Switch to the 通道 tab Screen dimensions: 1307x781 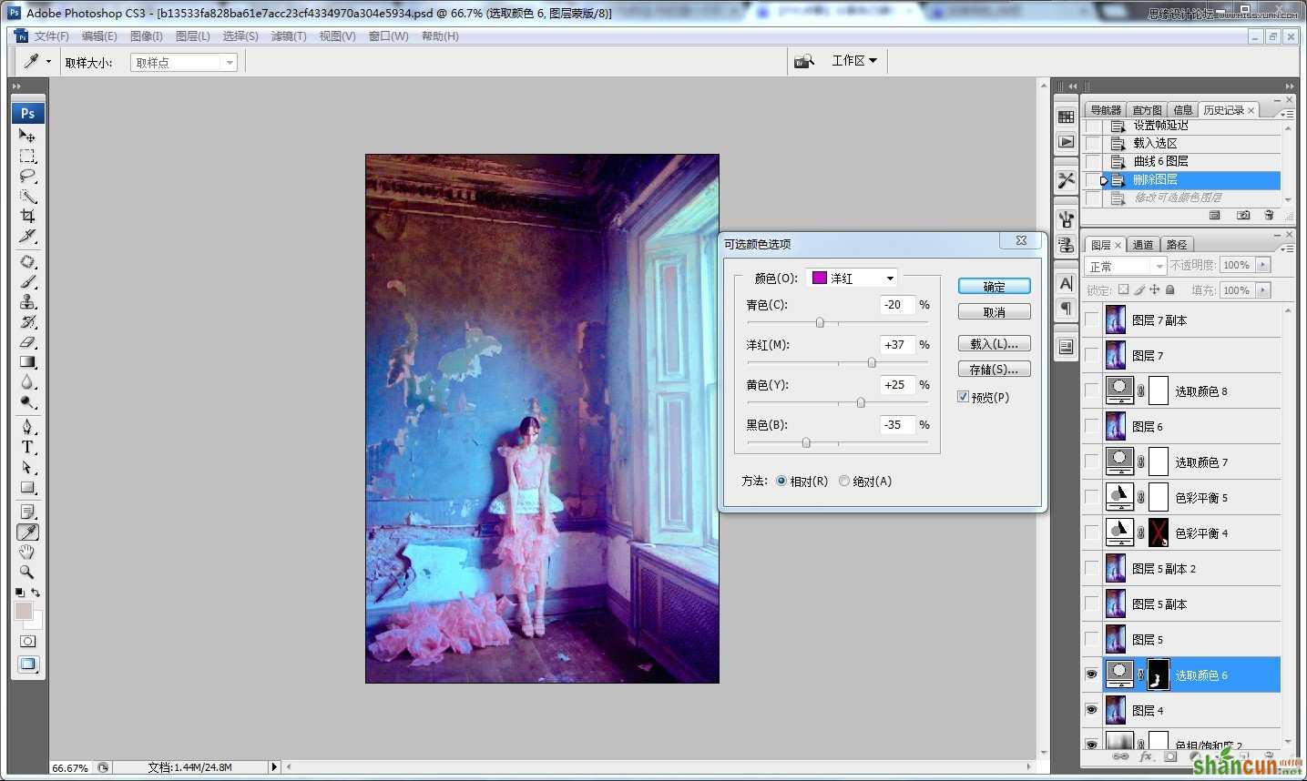(1143, 244)
